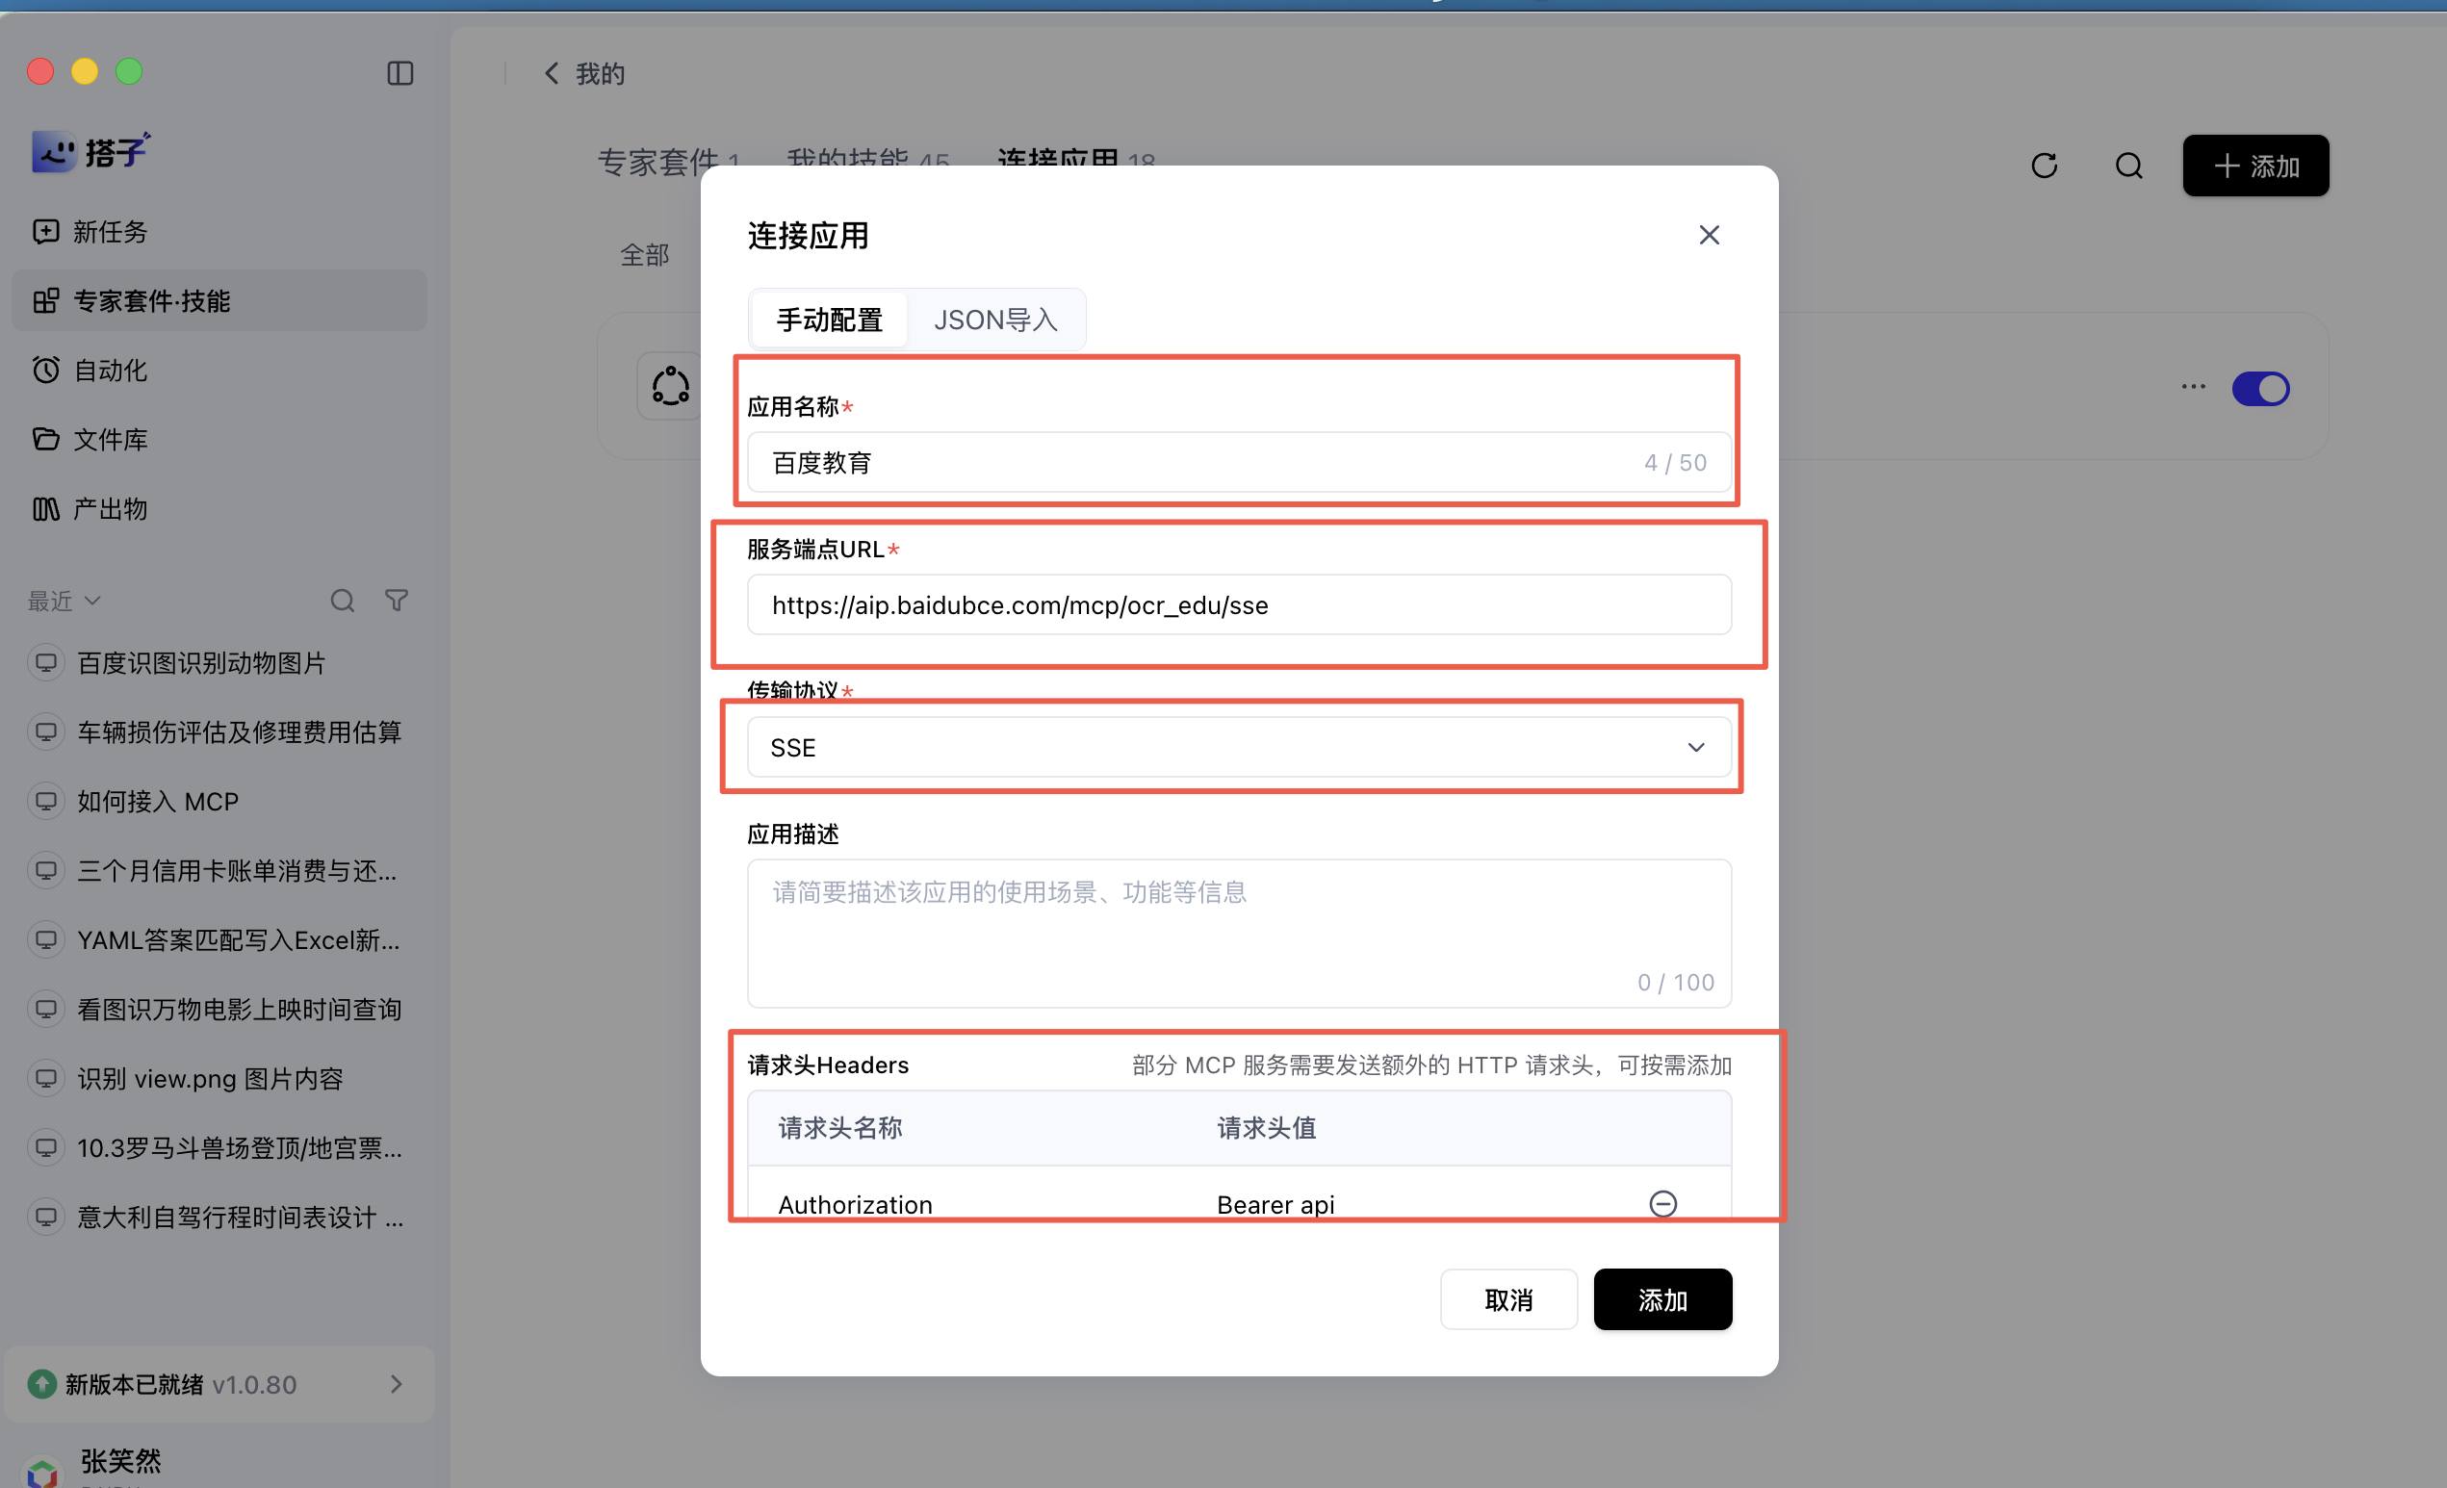Toggle the blue switch on the app card
Screen dimensions: 2447x1488
click(x=2260, y=388)
